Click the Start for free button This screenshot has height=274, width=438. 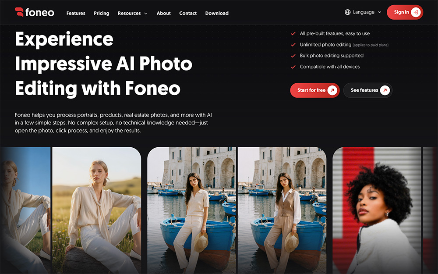click(315, 90)
